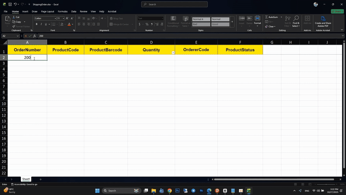Click the Cut scissors icon
Image resolution: width=346 pixels, height=195 pixels.
[13, 17]
